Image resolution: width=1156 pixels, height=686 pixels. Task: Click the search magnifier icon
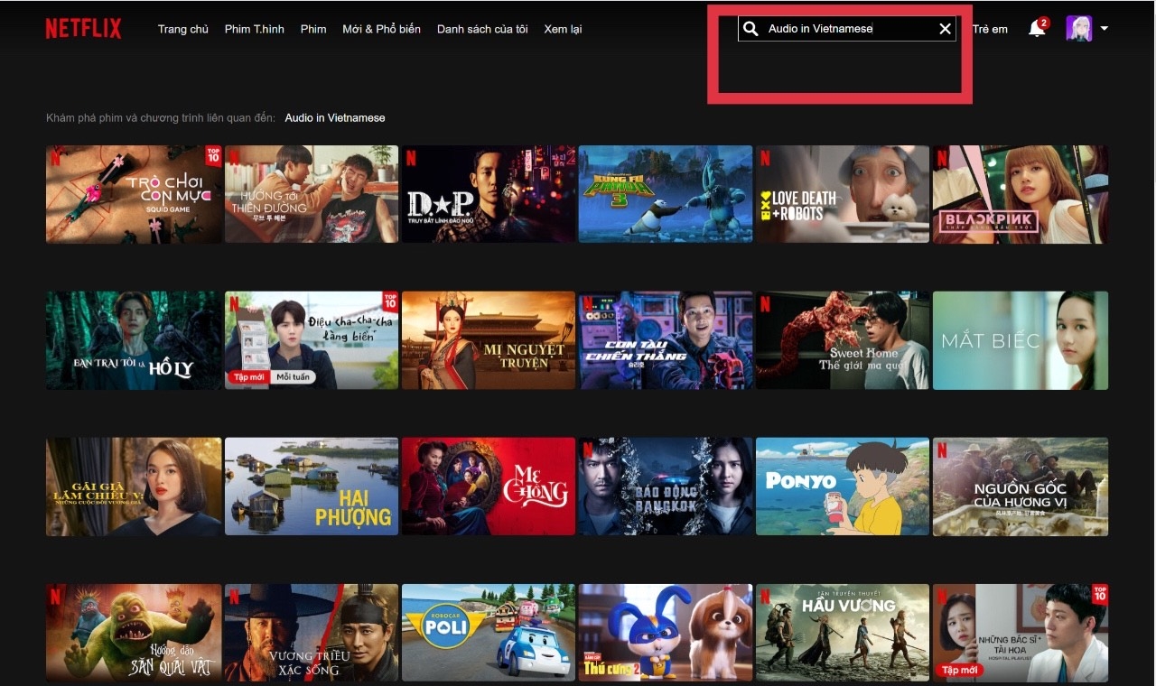[x=750, y=29]
